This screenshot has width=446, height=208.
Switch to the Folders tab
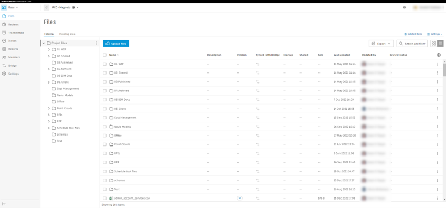pos(49,34)
